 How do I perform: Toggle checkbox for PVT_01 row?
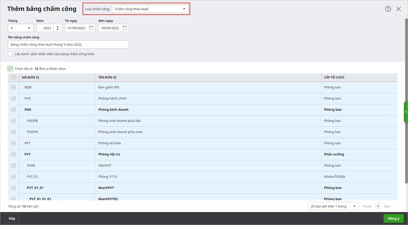point(13,177)
